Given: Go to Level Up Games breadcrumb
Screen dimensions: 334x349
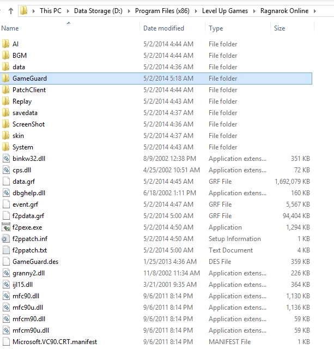Looking at the screenshot, I should tap(225, 11).
